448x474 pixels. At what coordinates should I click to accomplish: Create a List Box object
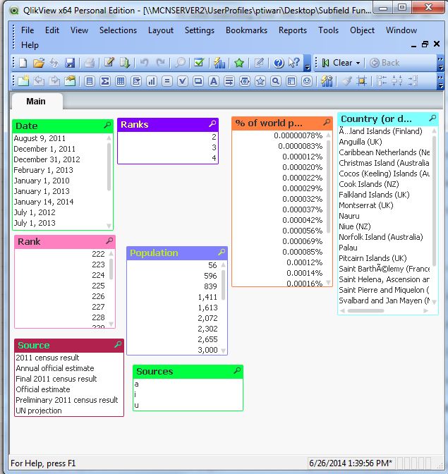(x=90, y=81)
